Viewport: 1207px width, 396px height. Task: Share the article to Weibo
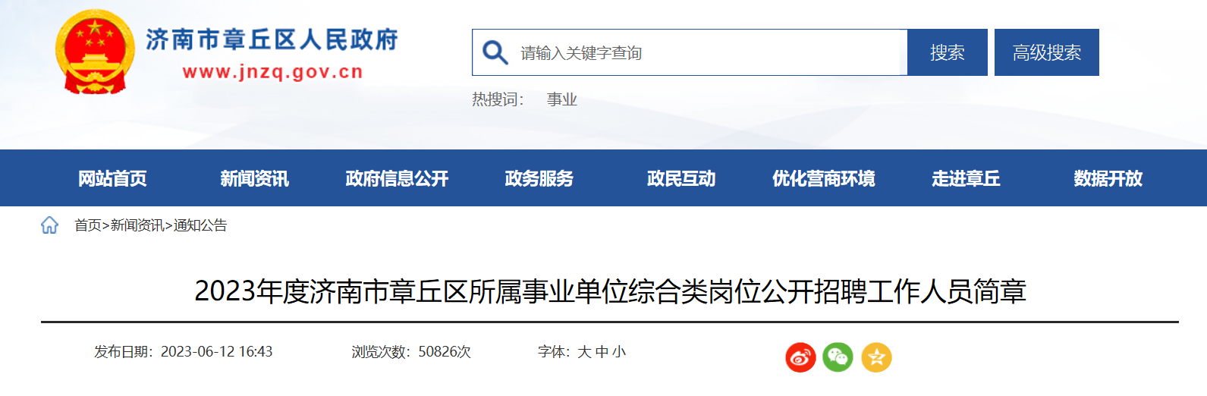pyautogui.click(x=800, y=357)
